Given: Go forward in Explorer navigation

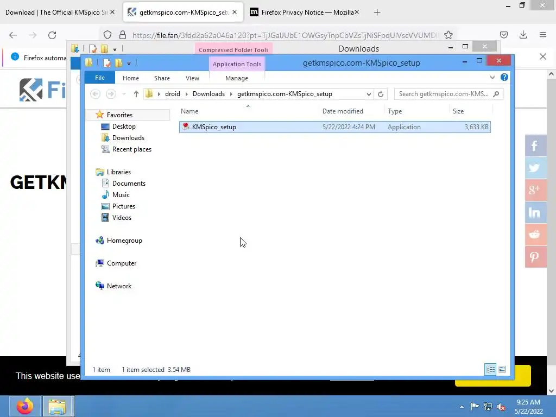Looking at the screenshot, I should tap(111, 94).
